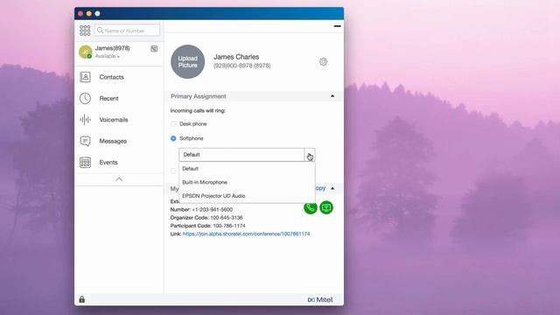
Task: Click the icon right of James(8978)
Action: coord(154,49)
